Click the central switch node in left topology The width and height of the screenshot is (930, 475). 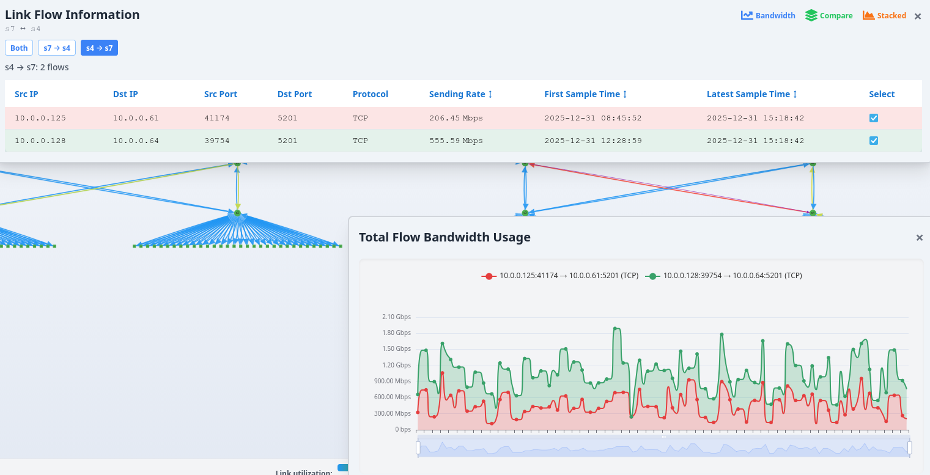237,213
